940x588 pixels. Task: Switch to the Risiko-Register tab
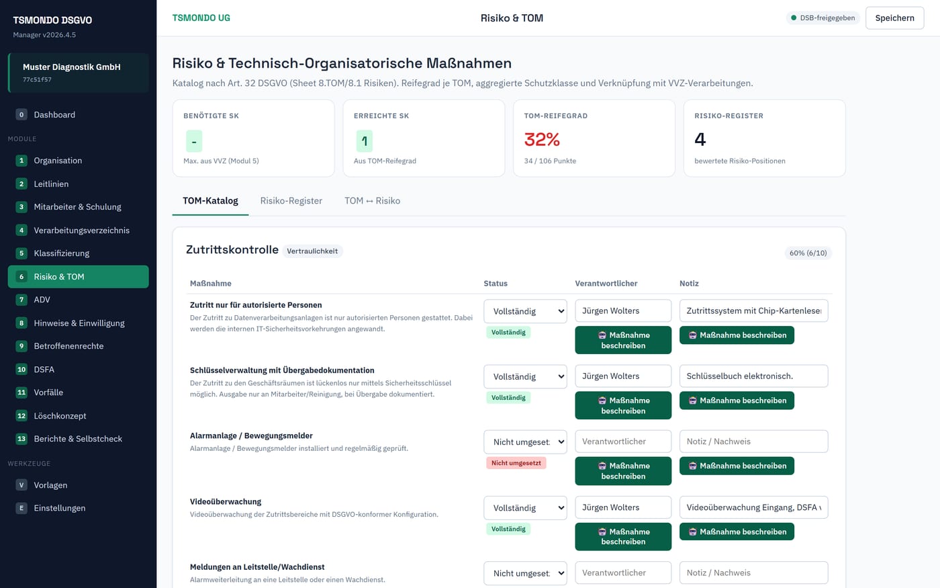pyautogui.click(x=291, y=201)
